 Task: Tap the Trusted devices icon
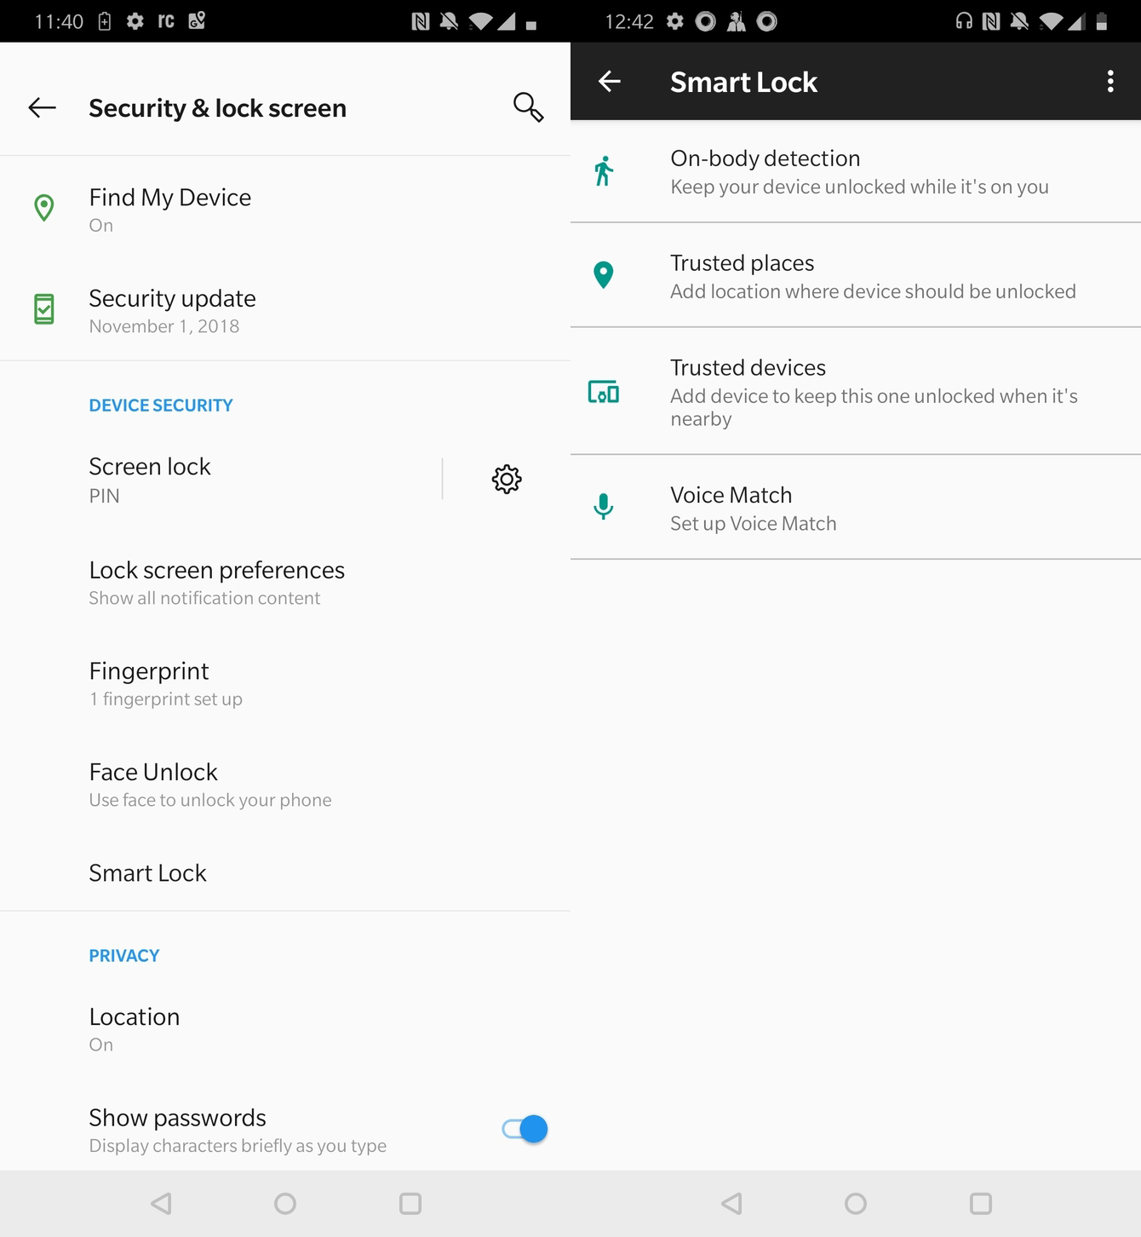click(604, 392)
